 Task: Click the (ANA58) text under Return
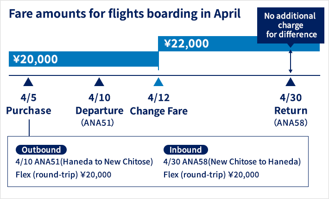(291, 123)
